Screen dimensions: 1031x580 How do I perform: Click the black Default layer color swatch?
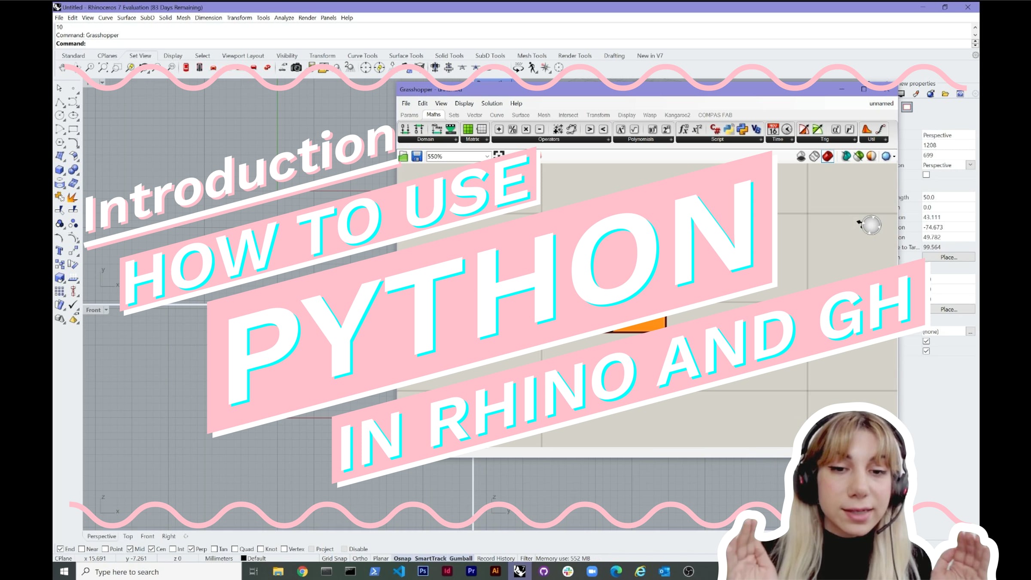[x=244, y=559]
